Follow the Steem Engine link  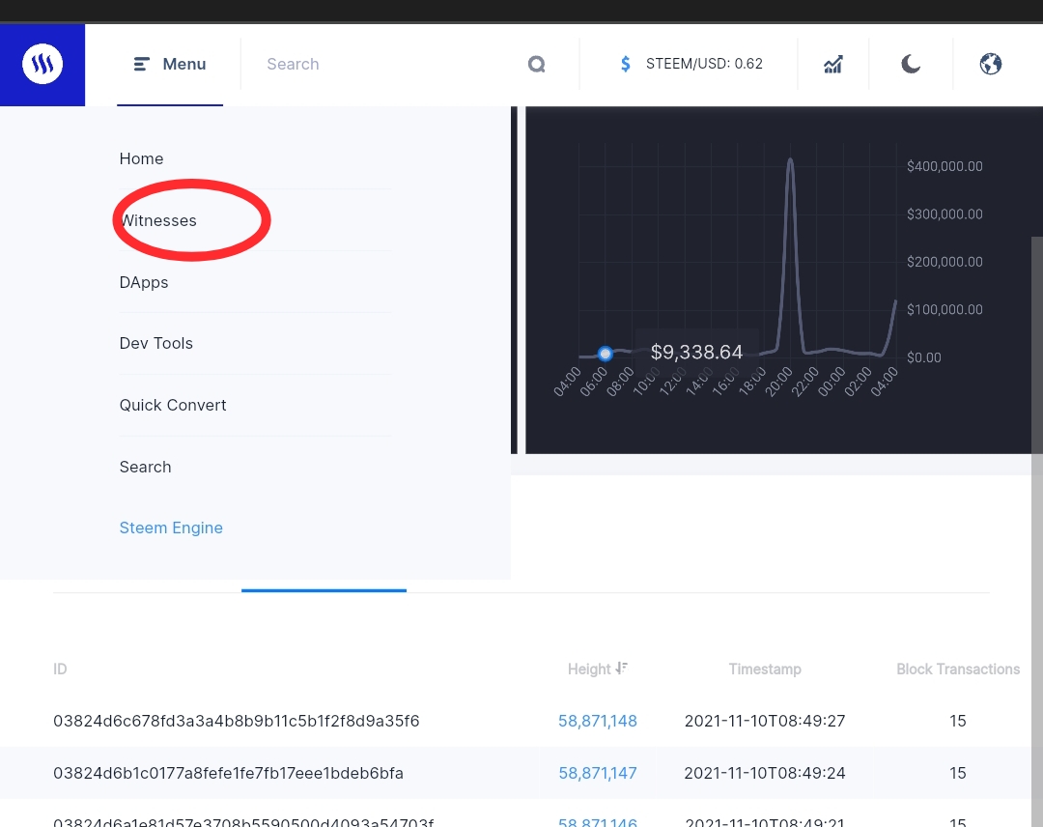[171, 528]
